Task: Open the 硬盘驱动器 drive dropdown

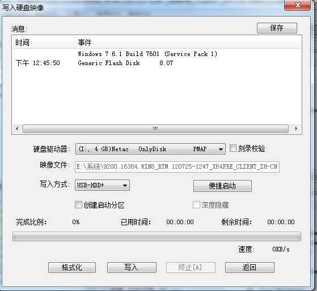Action: (150, 149)
